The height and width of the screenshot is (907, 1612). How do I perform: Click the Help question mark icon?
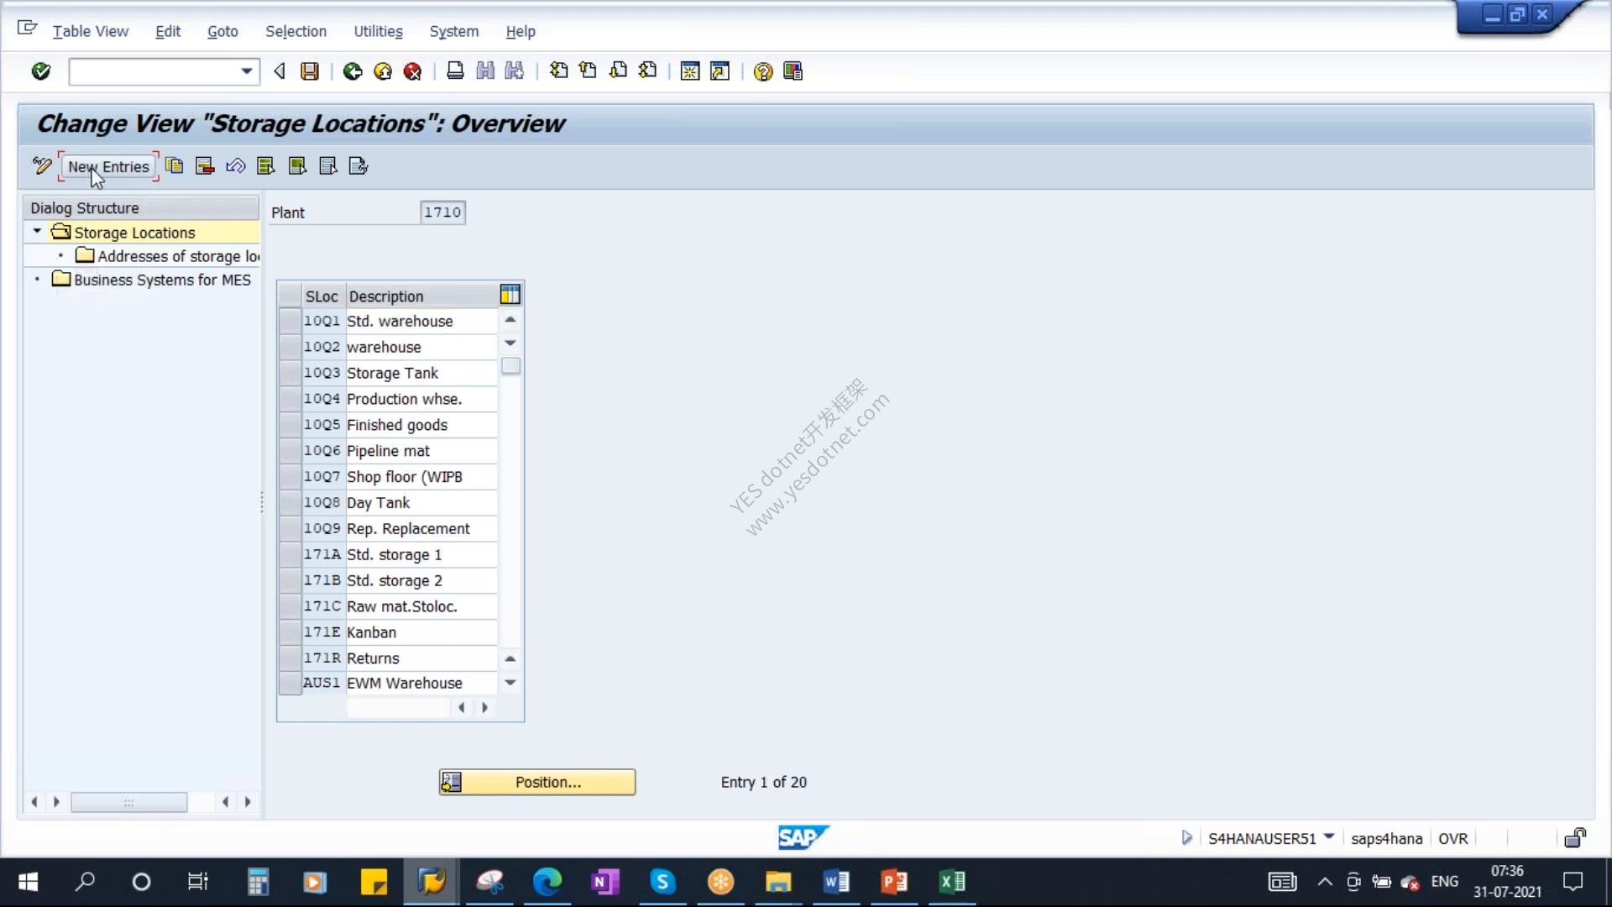click(762, 71)
